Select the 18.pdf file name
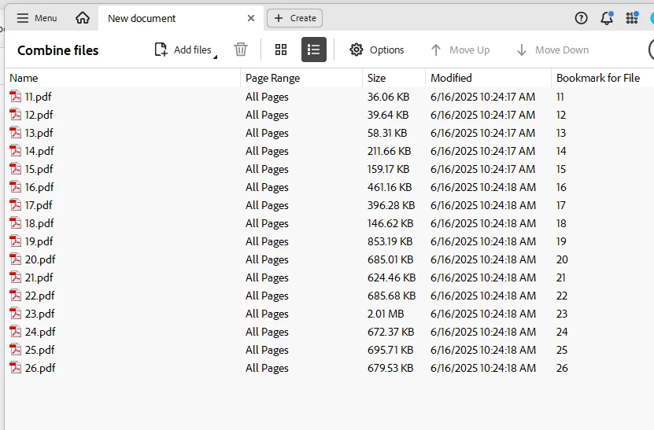 coord(39,223)
